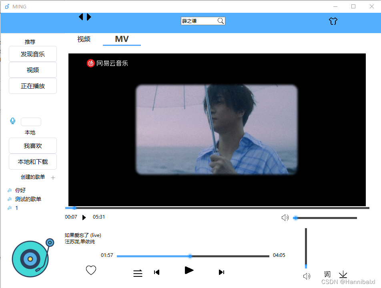Image resolution: width=381 pixels, height=288 pixels.
Task: Open 我喜欢 list
Action: tap(33, 146)
